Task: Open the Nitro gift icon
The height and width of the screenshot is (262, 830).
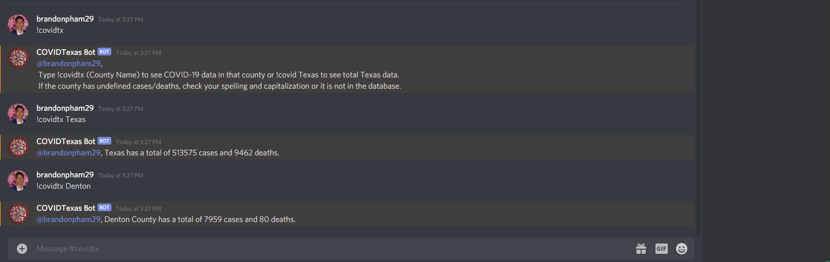Action: (x=641, y=249)
